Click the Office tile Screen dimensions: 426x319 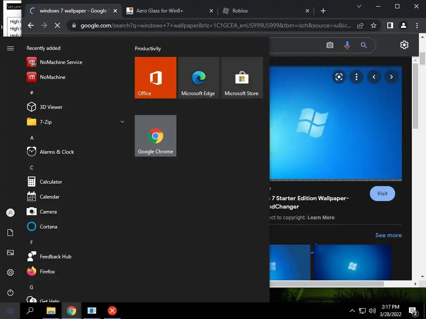tap(156, 78)
